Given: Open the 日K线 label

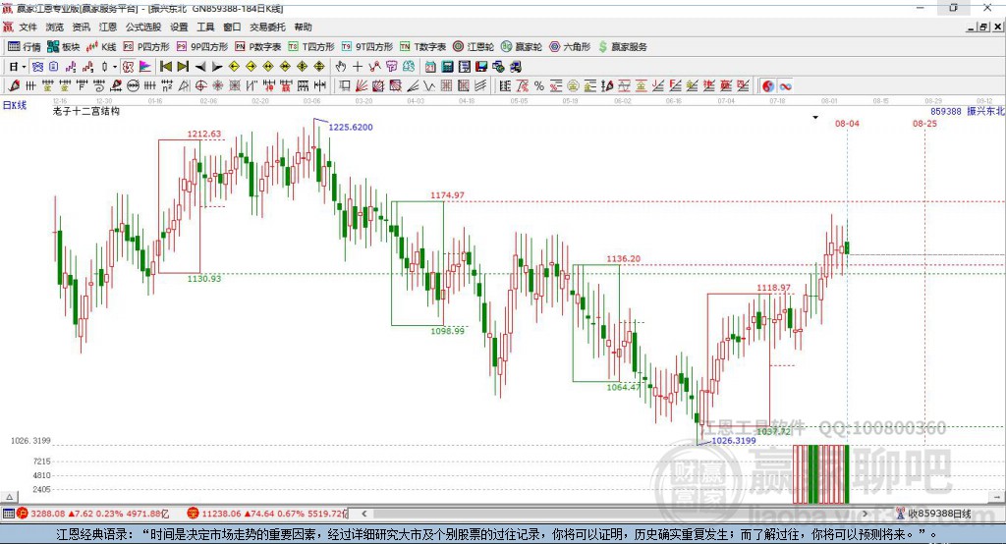Looking at the screenshot, I should 14,105.
